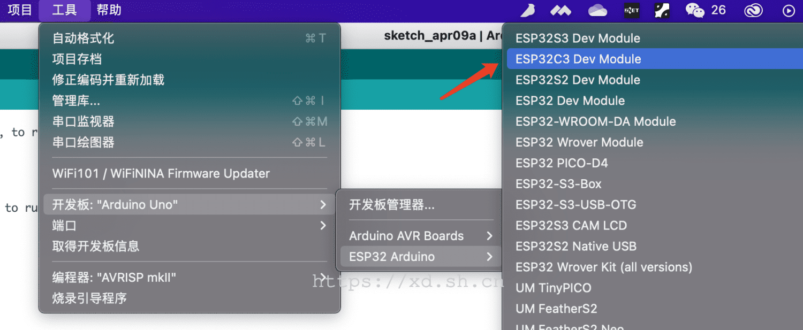Select ESP32S3 Dev Module board
This screenshot has width=803, height=330.
(655, 38)
